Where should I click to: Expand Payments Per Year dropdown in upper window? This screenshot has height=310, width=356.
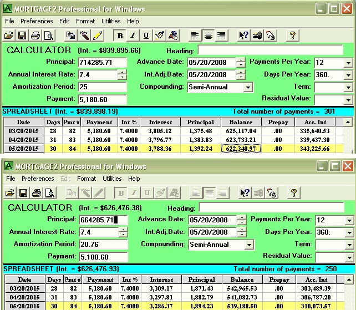click(348, 63)
